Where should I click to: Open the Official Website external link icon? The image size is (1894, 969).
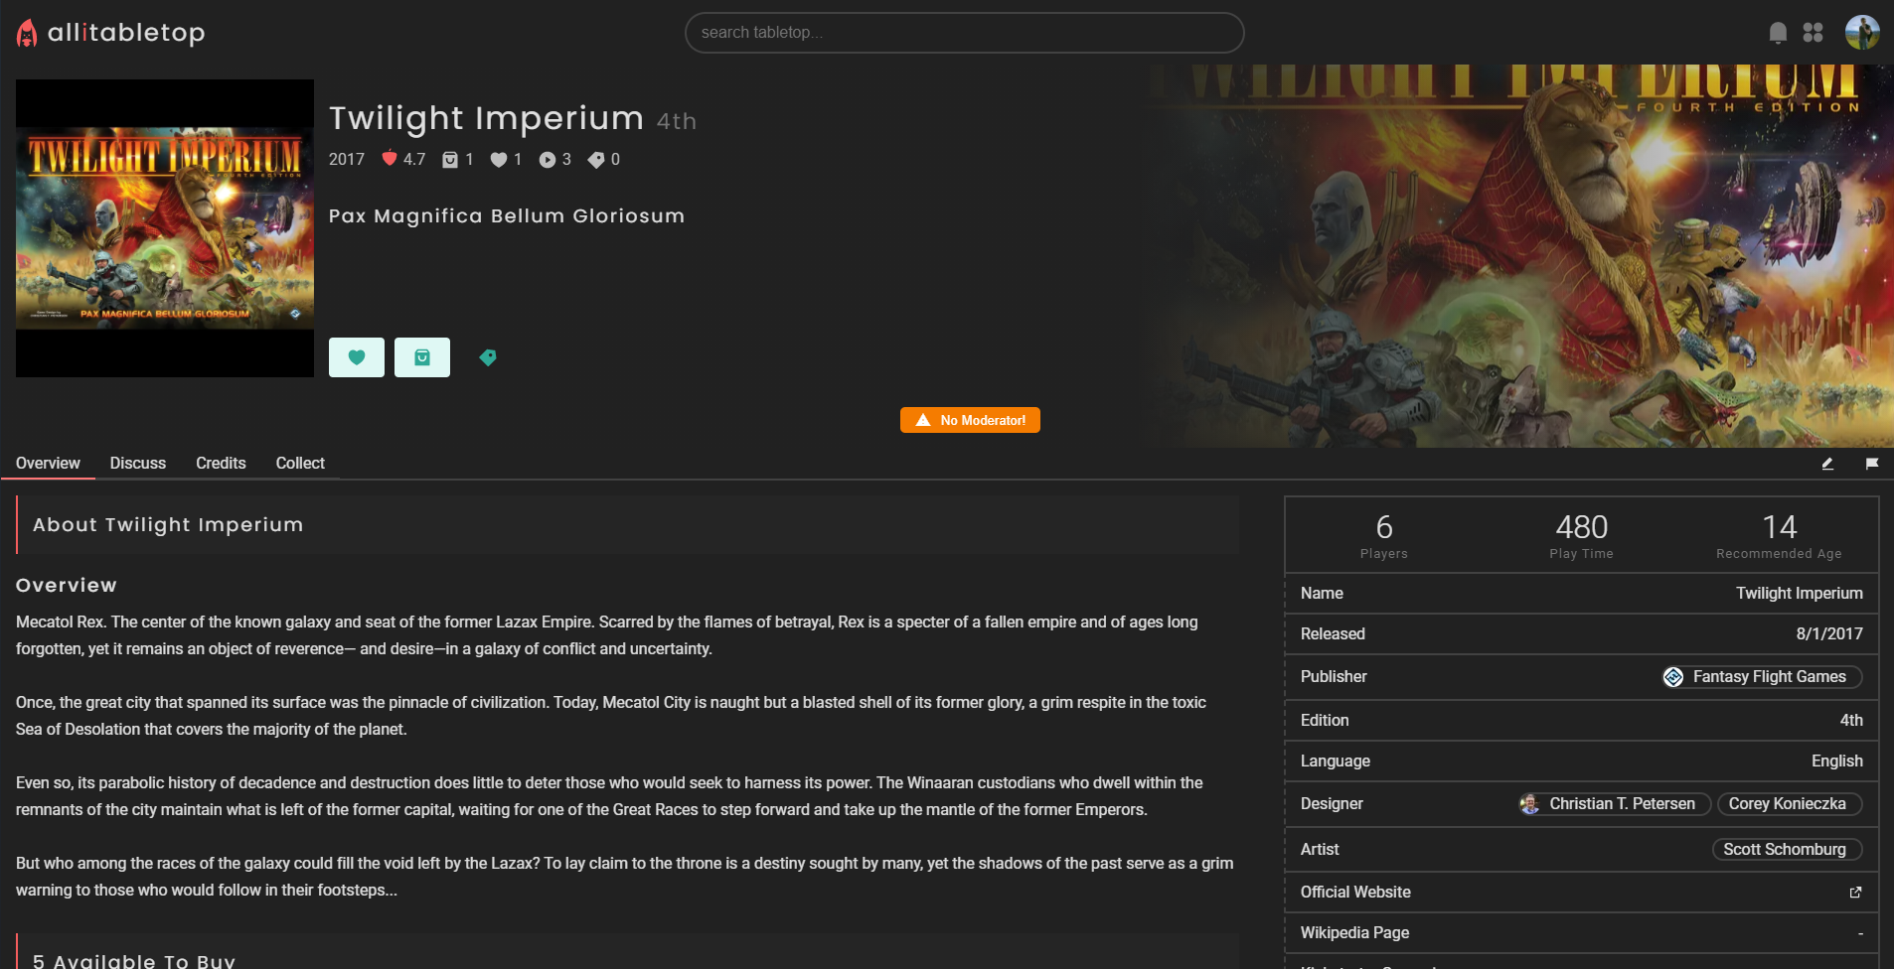[x=1855, y=893]
